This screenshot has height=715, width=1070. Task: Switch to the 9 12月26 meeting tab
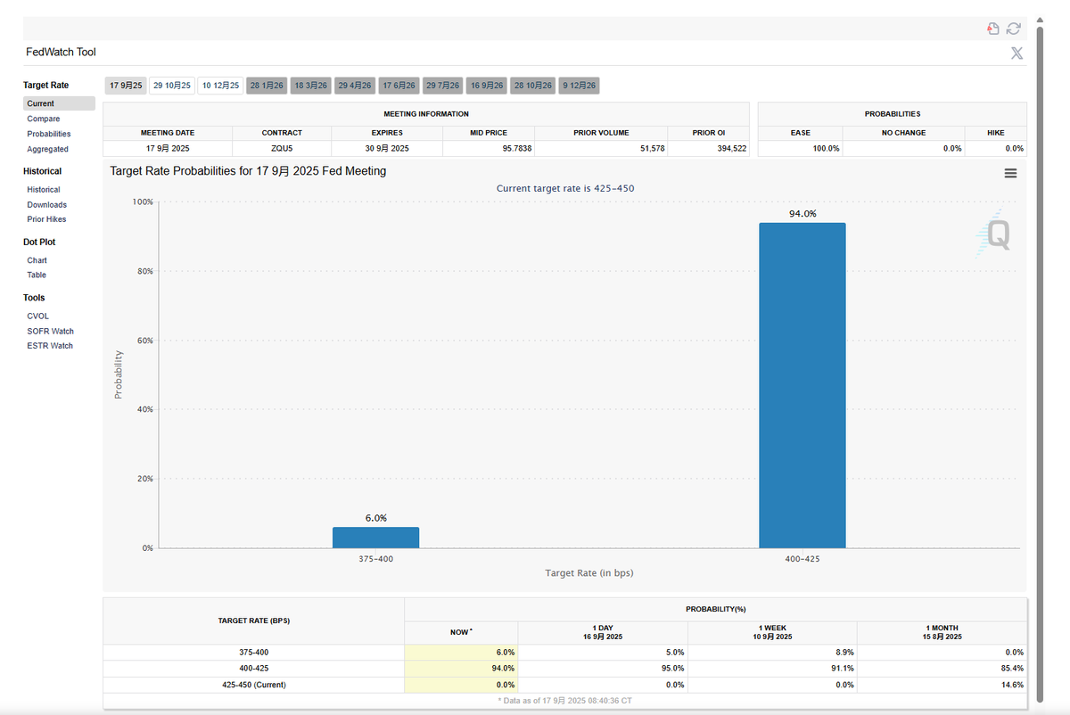580,86
